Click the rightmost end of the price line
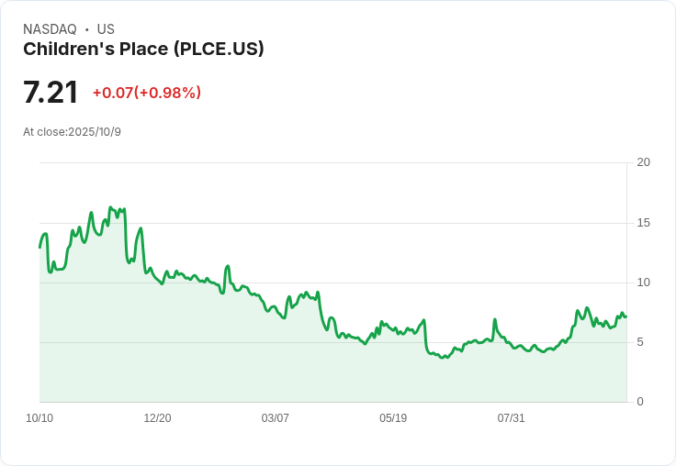This screenshot has height=466, width=676. click(625, 316)
